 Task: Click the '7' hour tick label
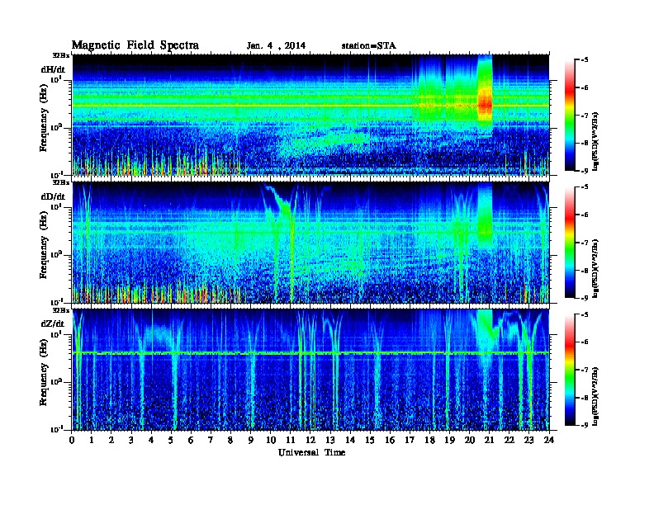211,441
